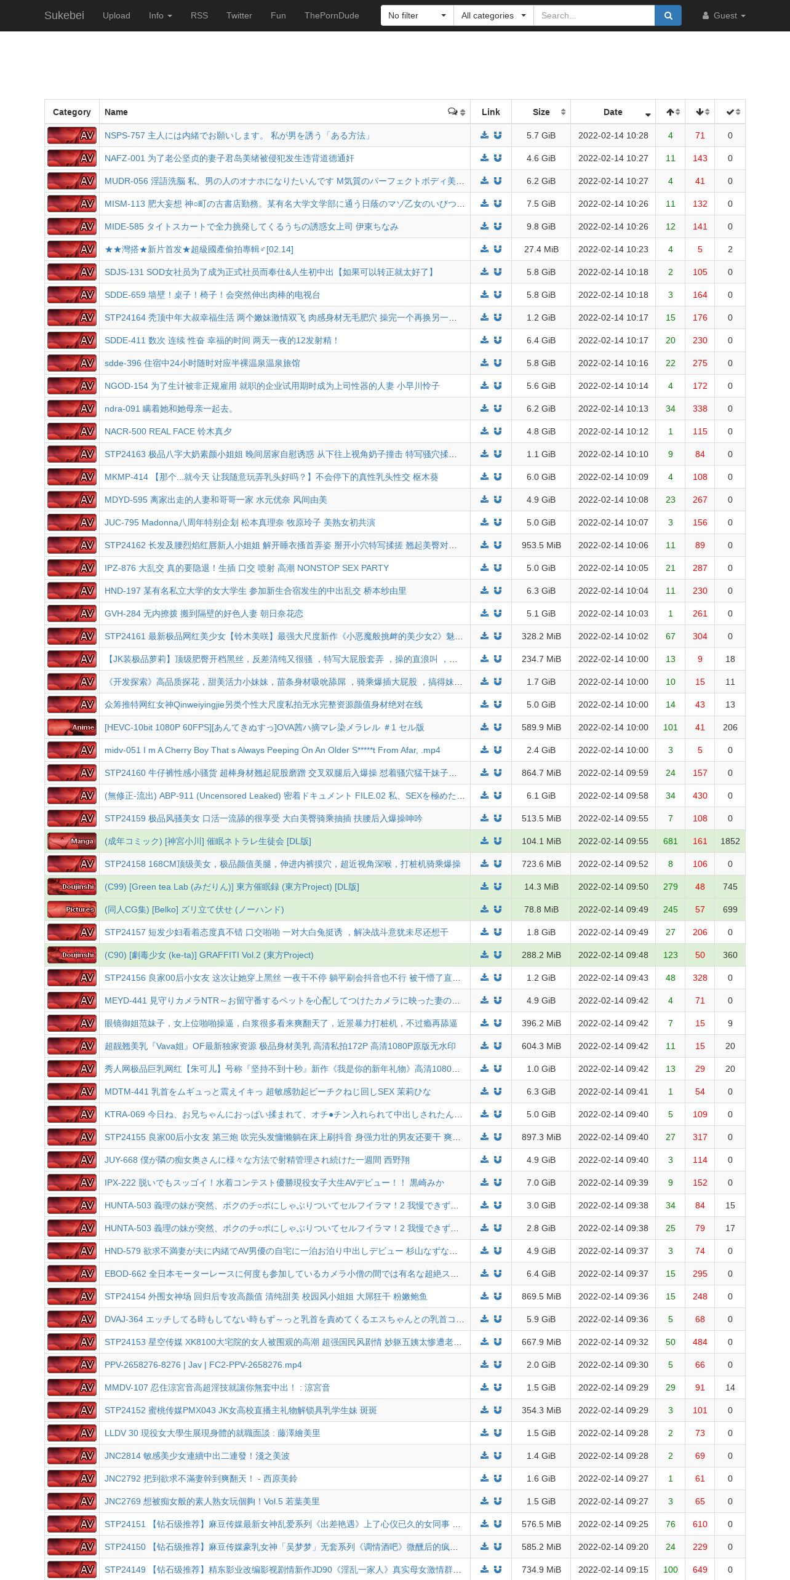Screen dimensions: 790x1580
Task: Click the Manga category icon
Action: (x=72, y=841)
